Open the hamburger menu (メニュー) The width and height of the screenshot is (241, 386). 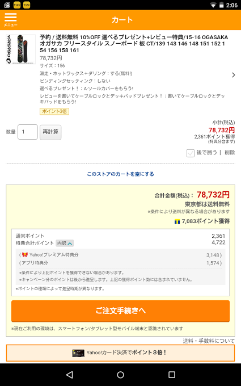[11, 20]
